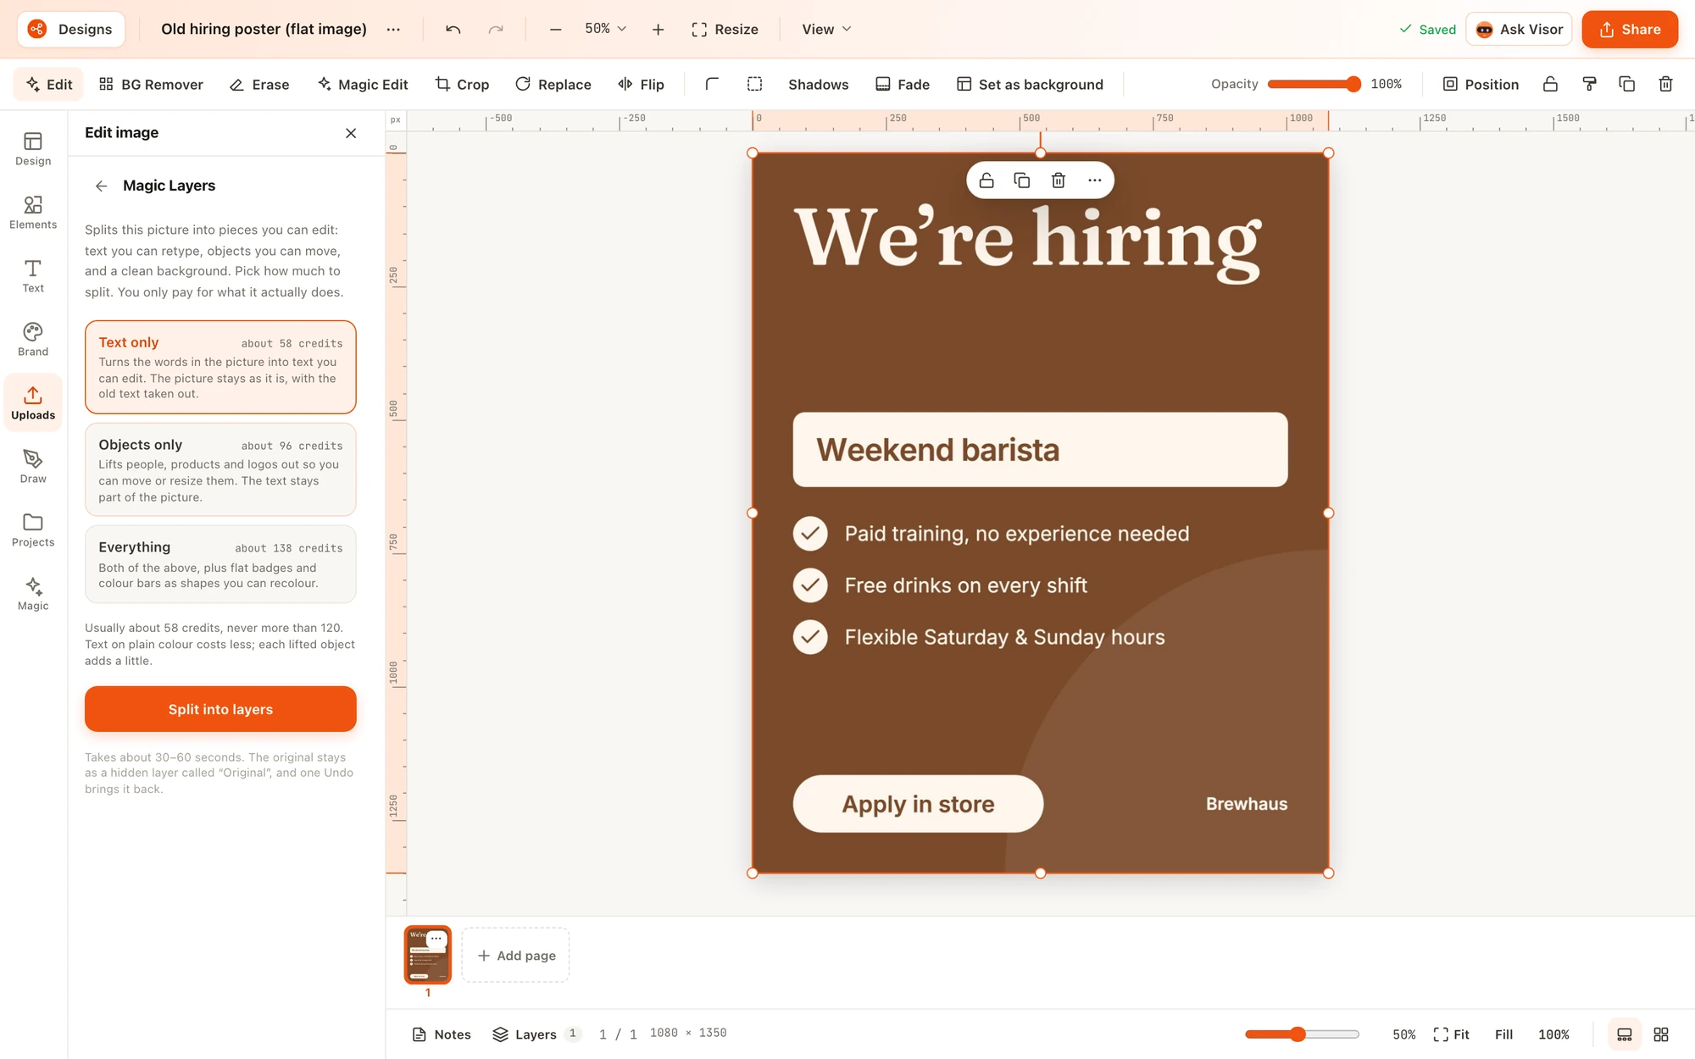Adjust the Opacity slider
Screen dimensions: 1695x1059
pos(1314,84)
